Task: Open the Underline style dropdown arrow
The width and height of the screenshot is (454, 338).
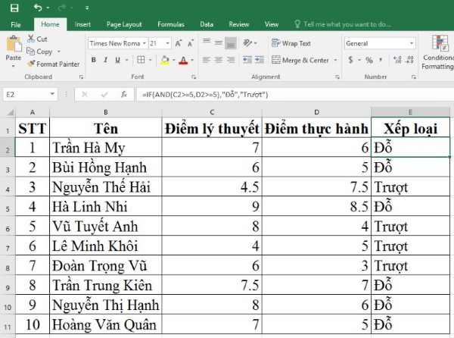Action: coord(127,61)
